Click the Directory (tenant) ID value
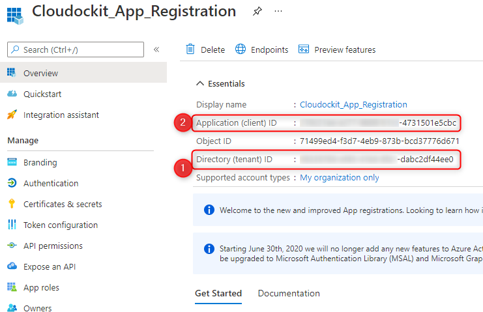Screen dimensions: 483x312 [x=377, y=159]
